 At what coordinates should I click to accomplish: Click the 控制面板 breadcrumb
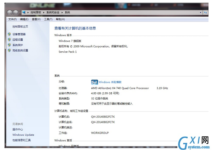pyautogui.click(x=36, y=12)
